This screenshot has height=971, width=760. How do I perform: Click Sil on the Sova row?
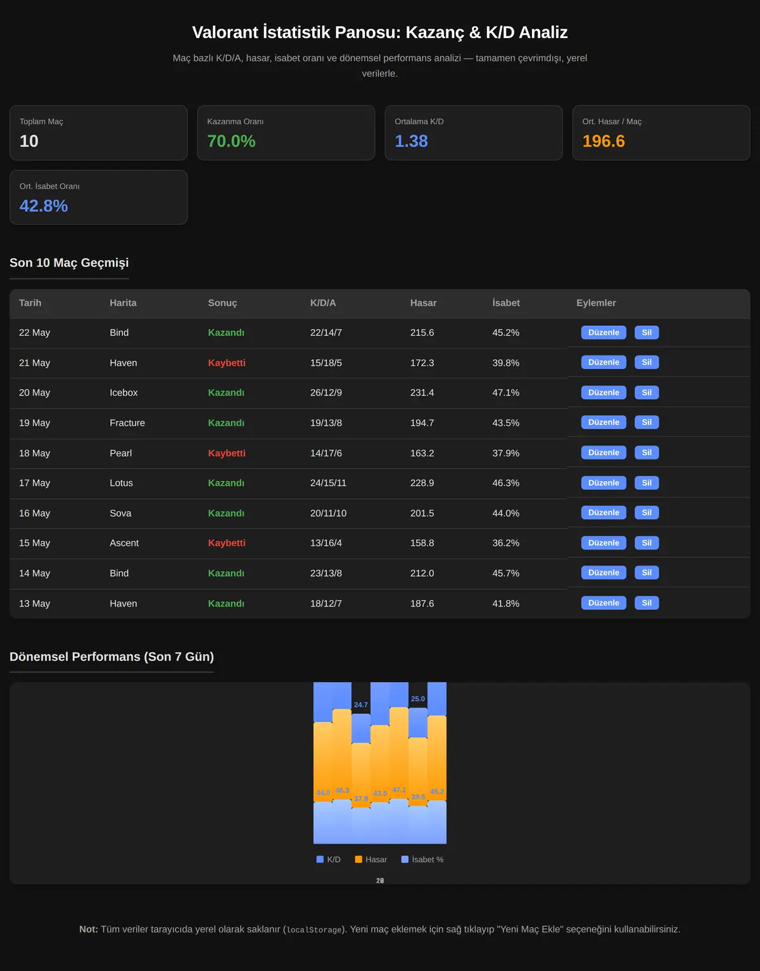point(647,513)
